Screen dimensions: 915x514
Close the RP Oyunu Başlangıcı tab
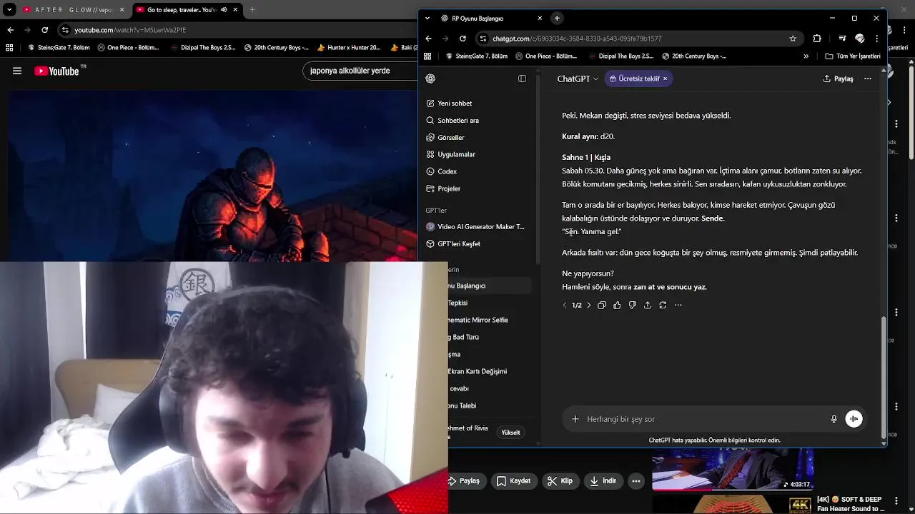pos(540,18)
